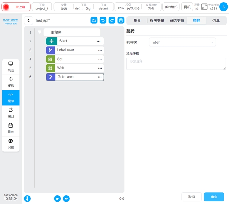Click the 确定 confirm button
229x204 pixels.
[214, 197]
